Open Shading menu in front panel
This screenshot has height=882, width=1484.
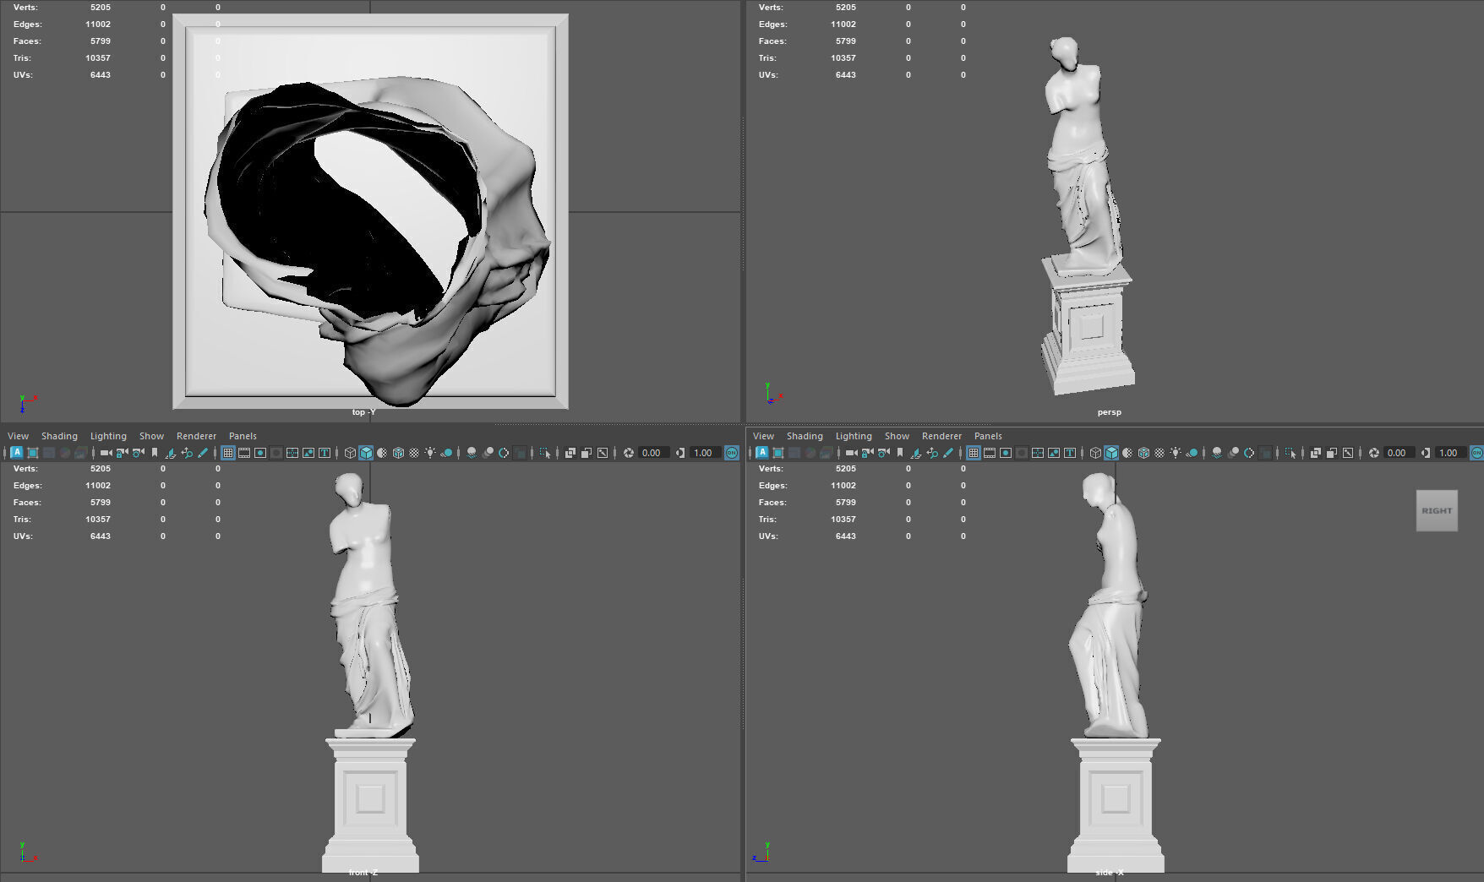59,436
